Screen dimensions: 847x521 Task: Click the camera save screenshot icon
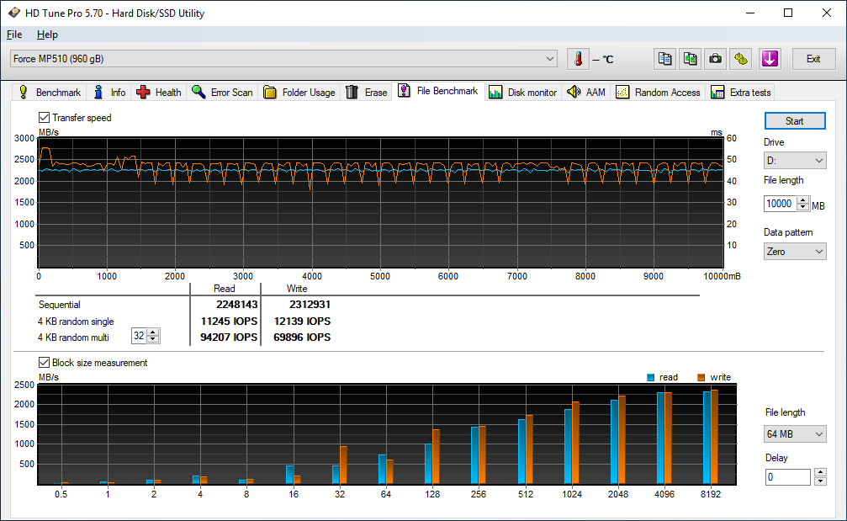click(715, 59)
